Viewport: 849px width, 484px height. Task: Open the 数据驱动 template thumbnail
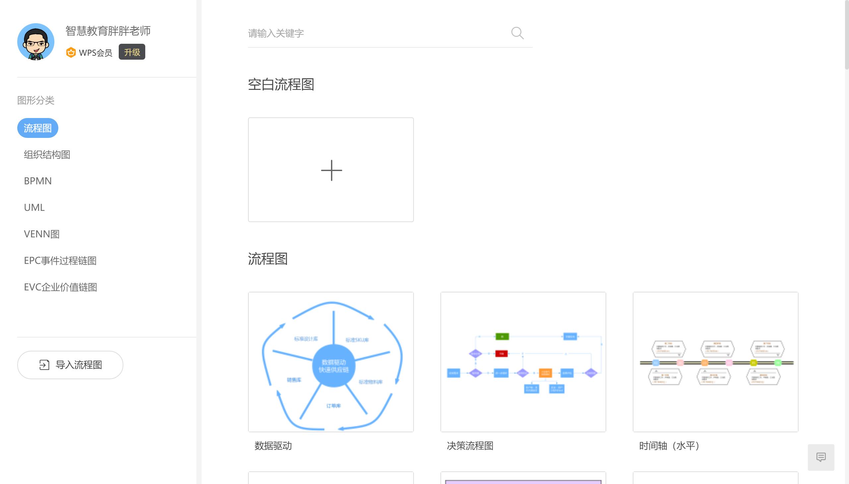(331, 362)
